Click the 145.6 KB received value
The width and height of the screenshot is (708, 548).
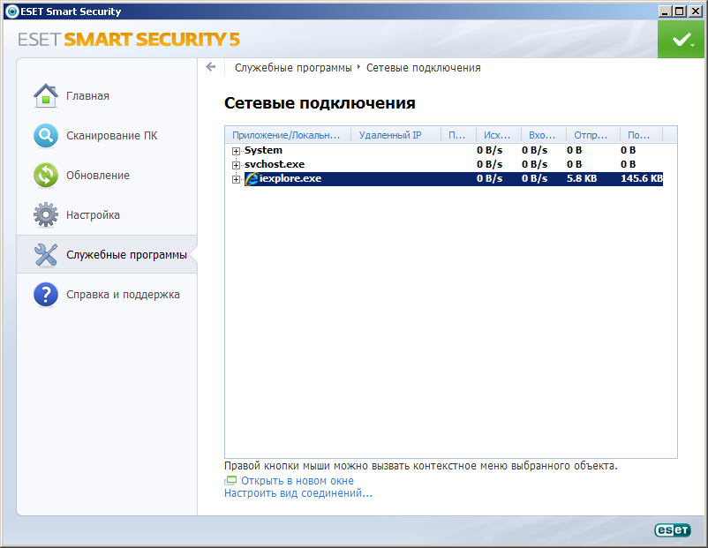coord(641,179)
